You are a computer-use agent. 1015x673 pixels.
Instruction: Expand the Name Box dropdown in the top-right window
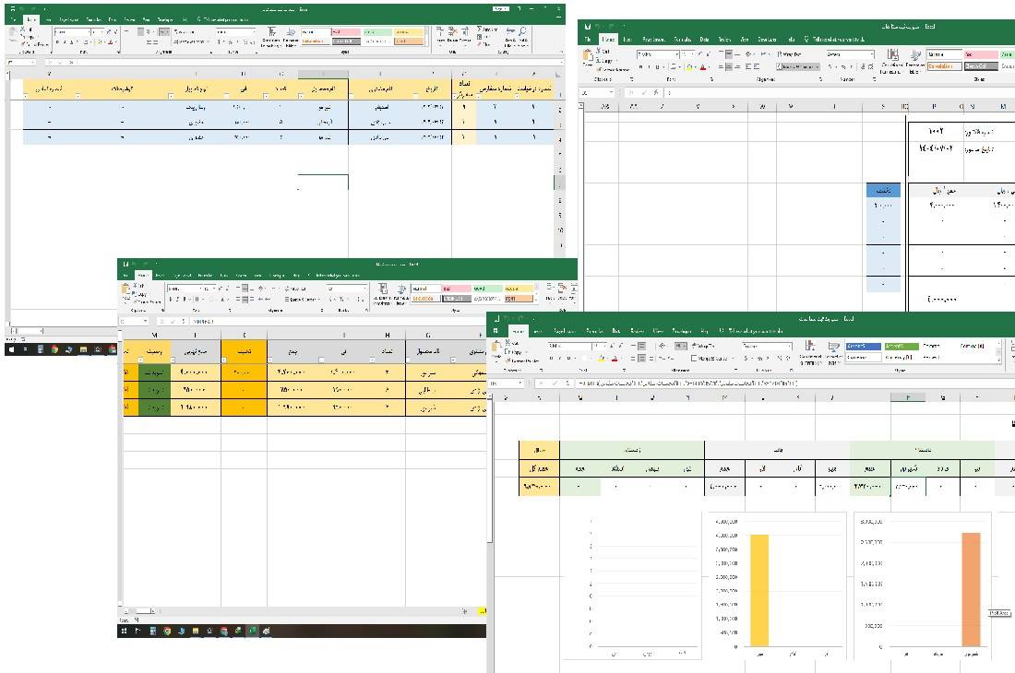[x=610, y=93]
